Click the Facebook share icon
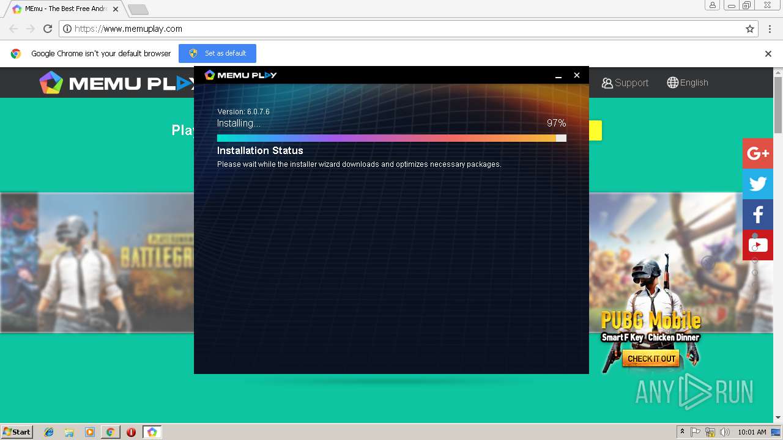Screen dimensions: 783x440 click(x=758, y=215)
